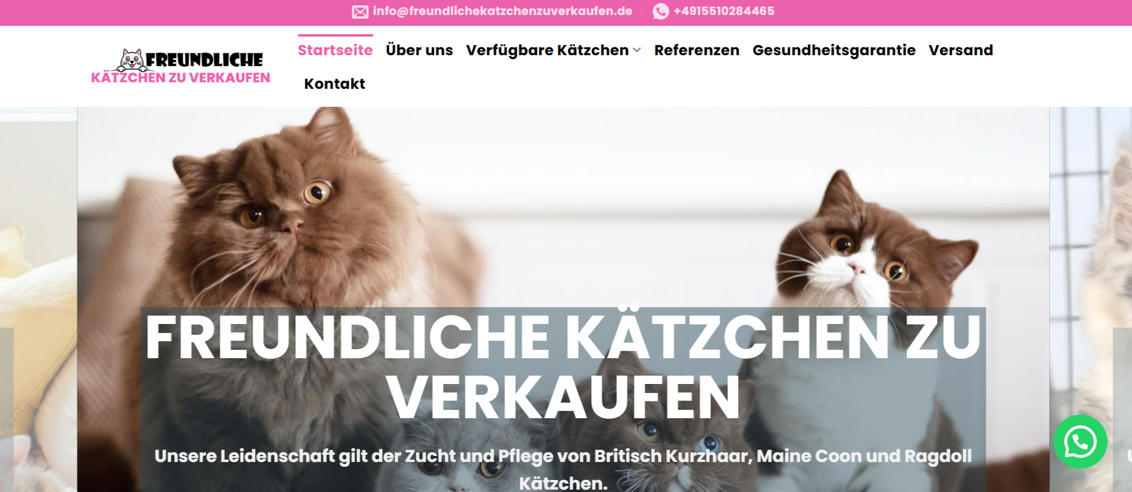Open the Gesundheitsgarantie page

(x=834, y=50)
